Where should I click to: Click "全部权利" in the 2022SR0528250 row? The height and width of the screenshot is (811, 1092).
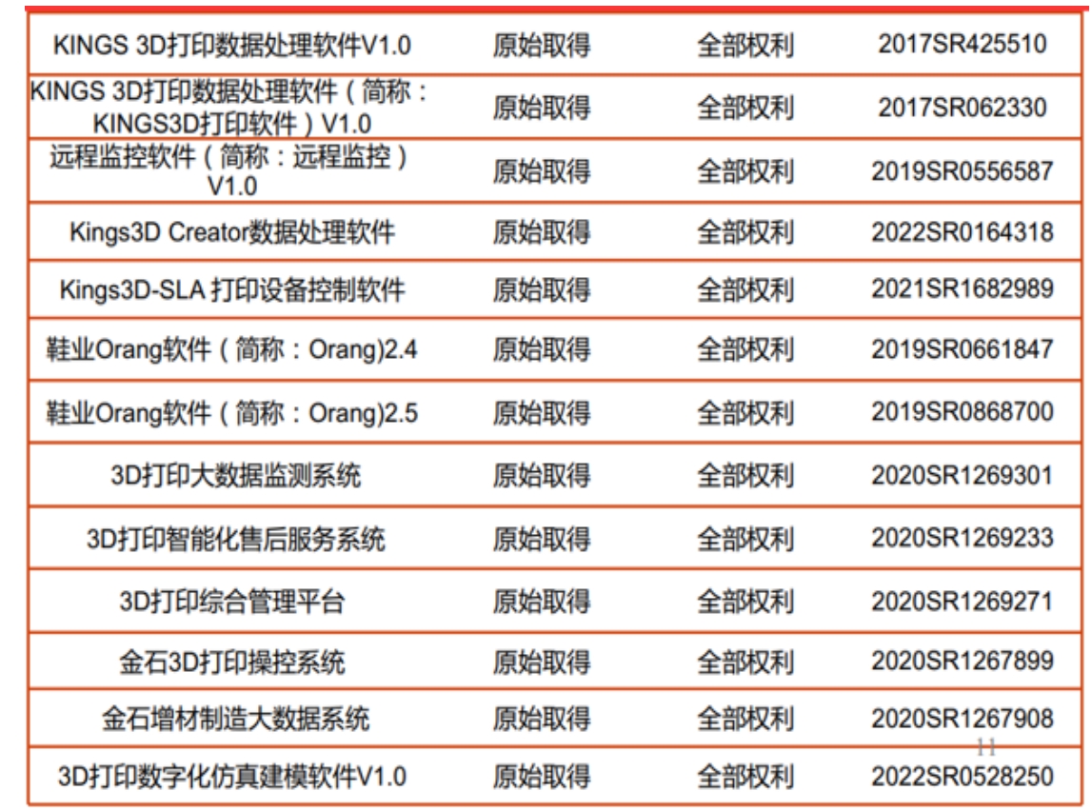(745, 777)
